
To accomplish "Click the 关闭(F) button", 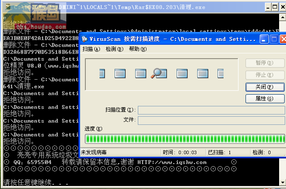I will (x=265, y=87).
